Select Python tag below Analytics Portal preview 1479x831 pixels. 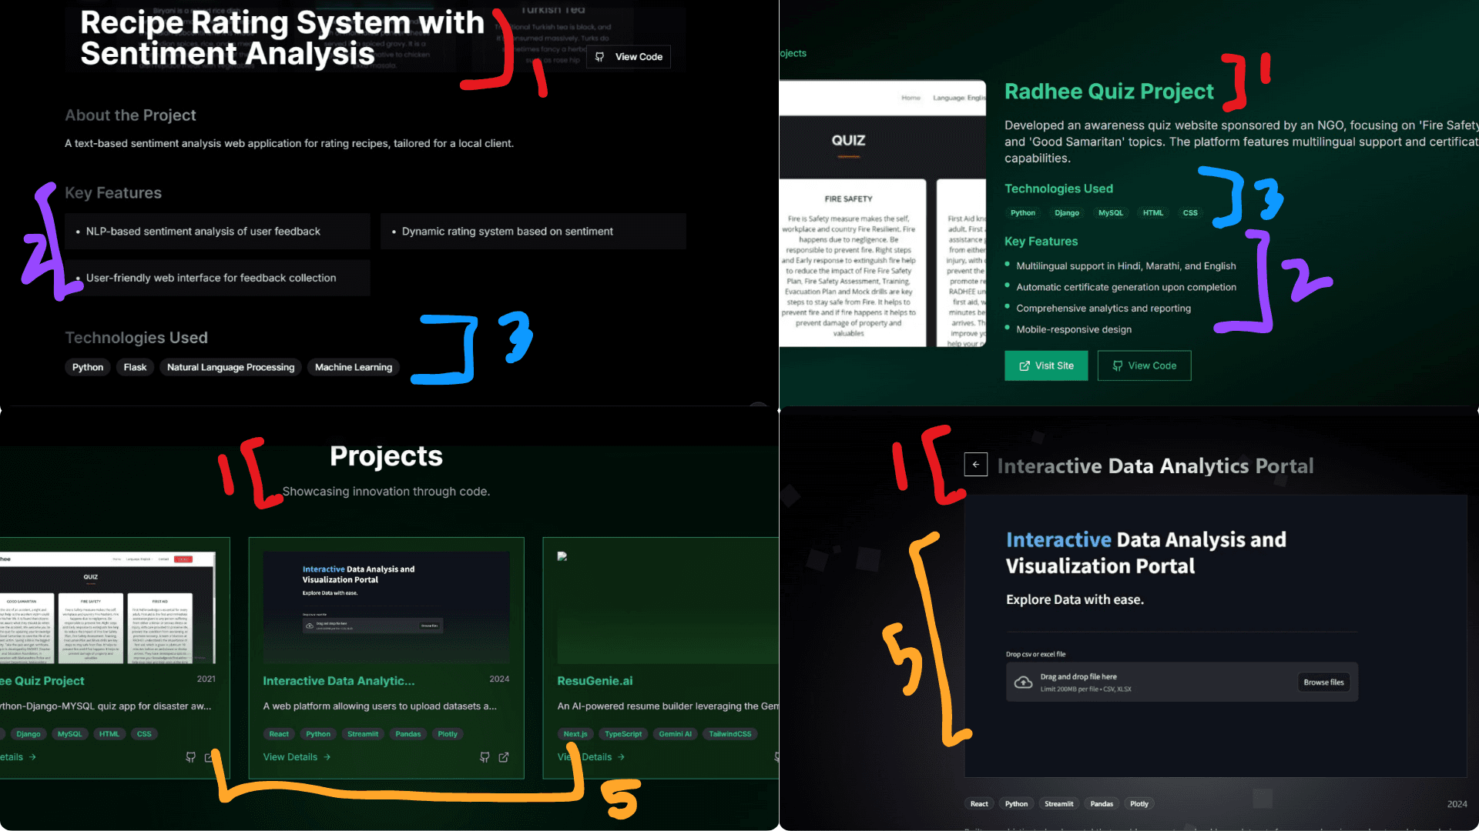[1016, 804]
